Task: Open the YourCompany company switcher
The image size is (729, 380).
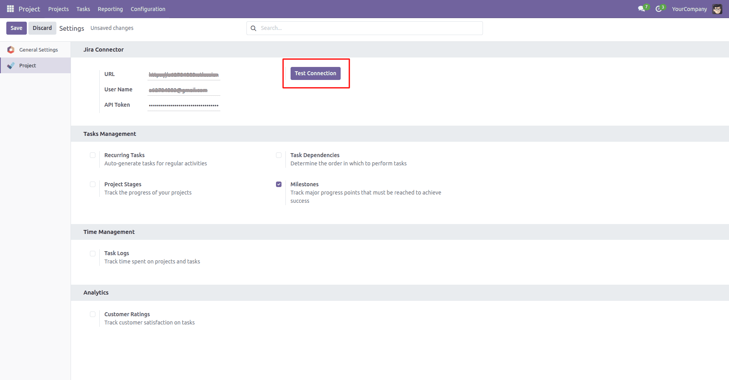Action: (x=690, y=9)
